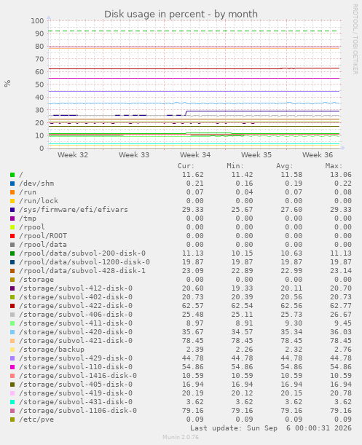Click the /storage/subvol-405-disk-0 legend label
Viewport: 362px width, 445px height.
(x=76, y=385)
